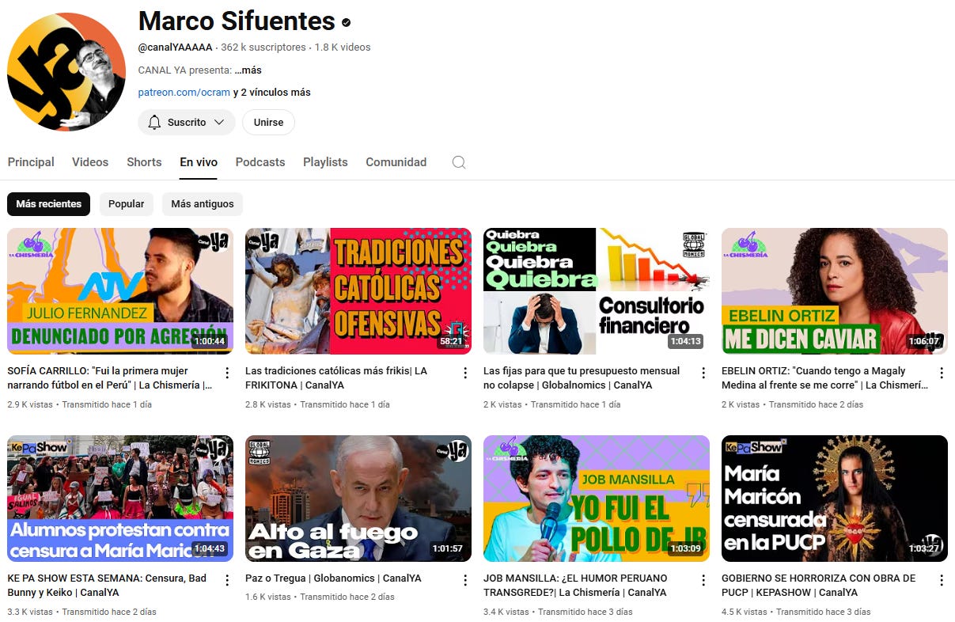Click the Unirse membership button
This screenshot has height=622, width=955.
pos(268,123)
